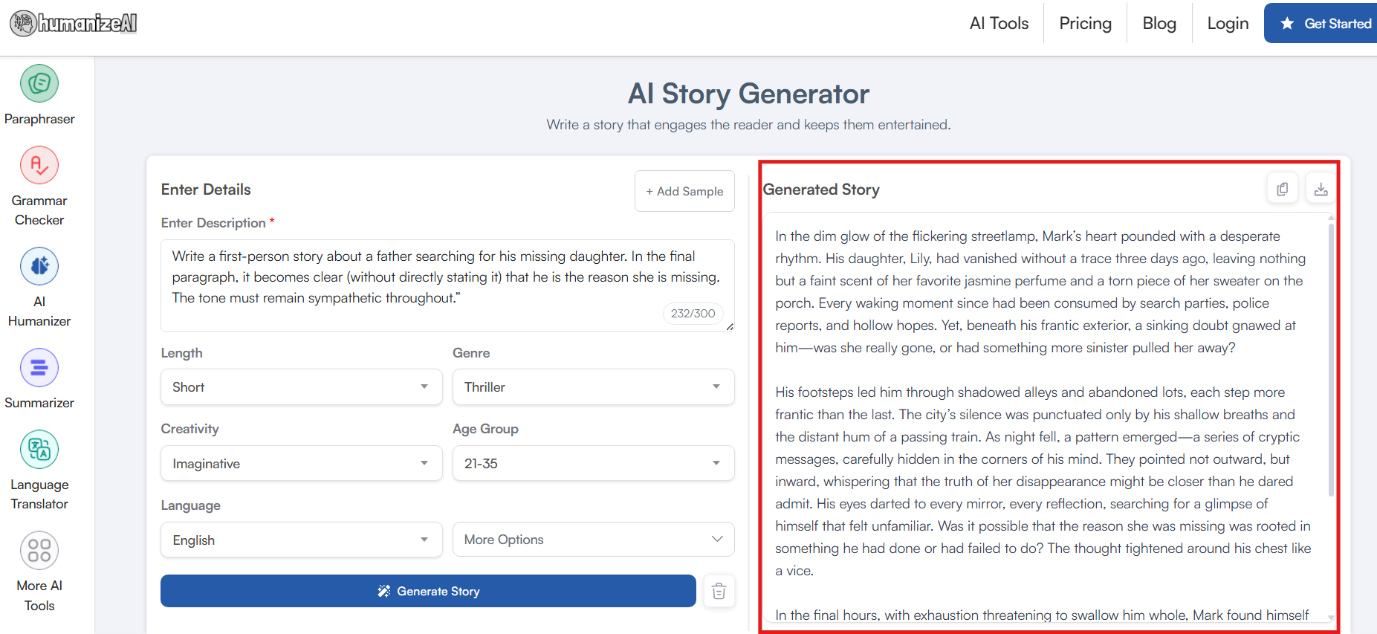Launch the Language Translator icon
This screenshot has width=1377, height=634.
(39, 449)
